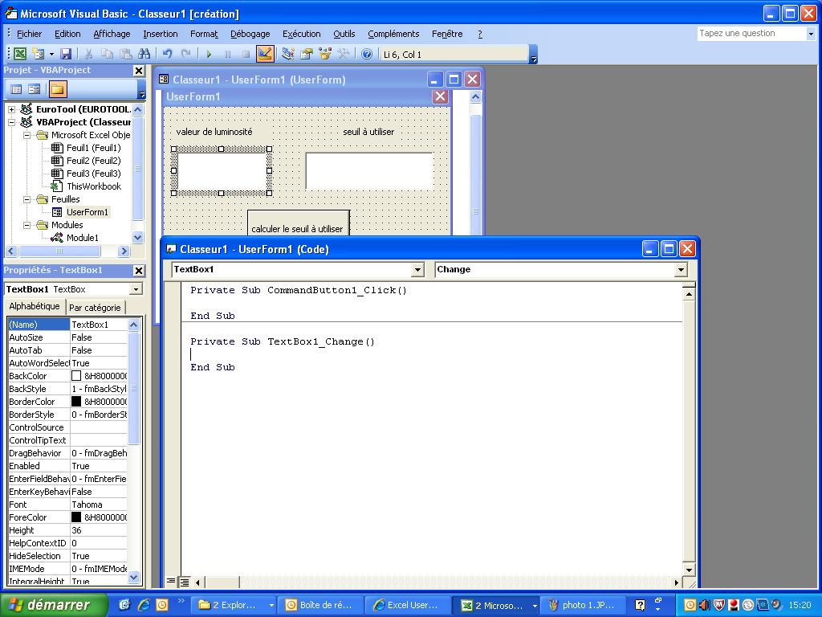
Task: Click View Code icon in Project panel
Action: (16, 89)
